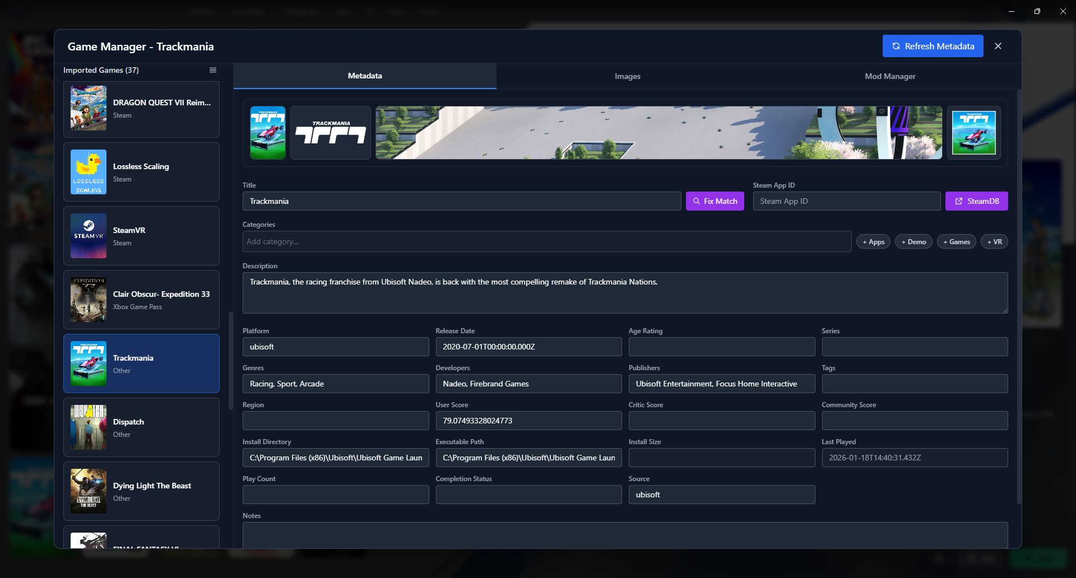This screenshot has height=578, width=1076.
Task: Add the VR category chip
Action: point(994,241)
